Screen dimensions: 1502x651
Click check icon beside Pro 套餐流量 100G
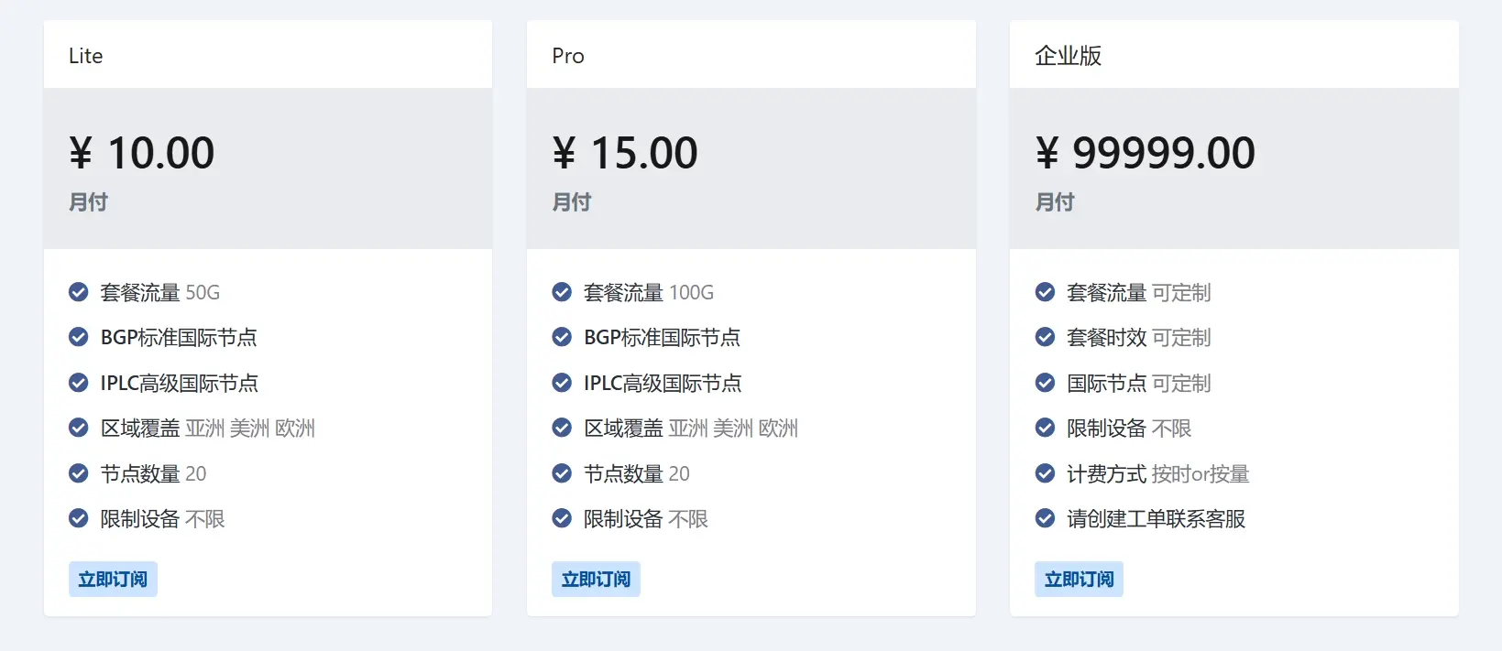(562, 292)
